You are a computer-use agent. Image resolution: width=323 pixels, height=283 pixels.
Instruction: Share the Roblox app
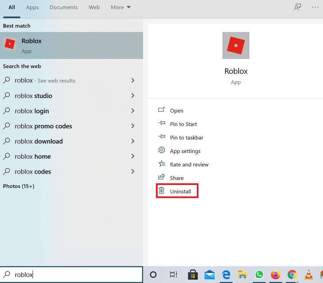[177, 178]
